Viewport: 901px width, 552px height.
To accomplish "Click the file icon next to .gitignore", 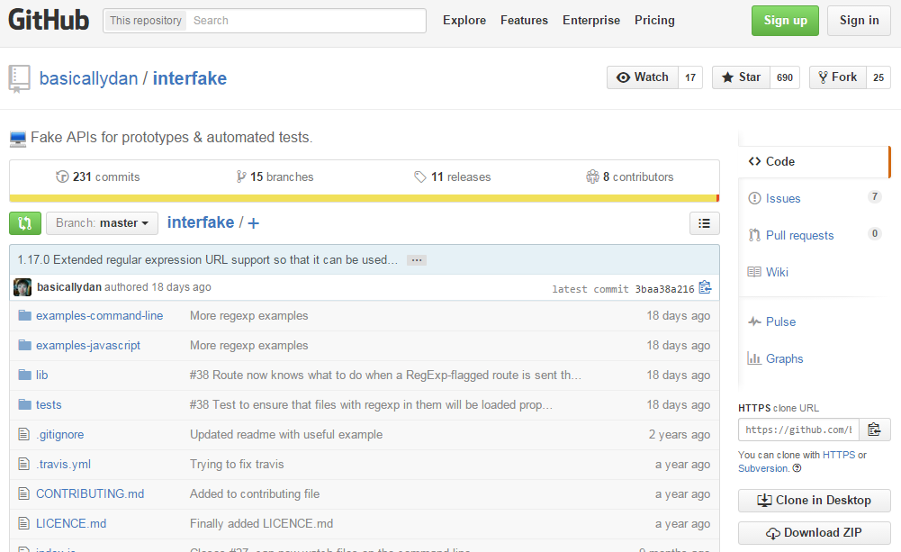I will (x=23, y=434).
